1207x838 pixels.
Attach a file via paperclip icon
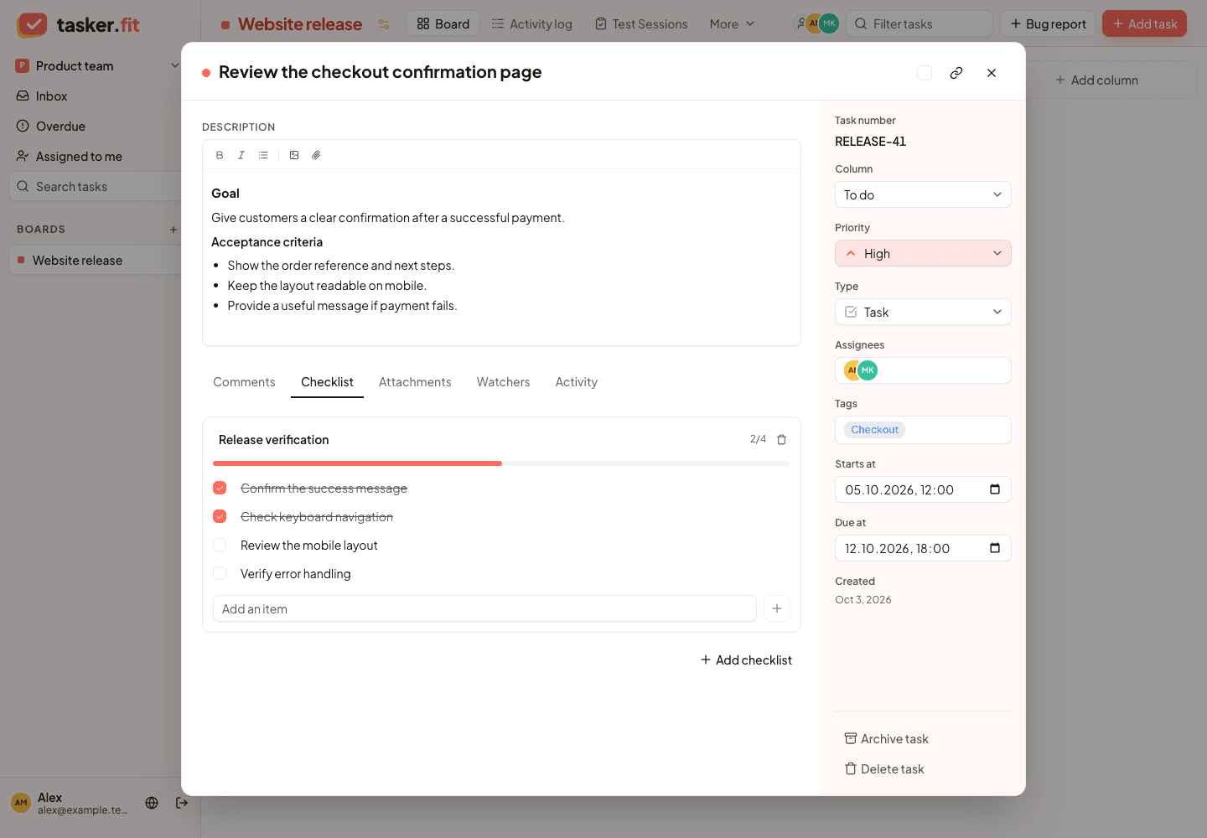coord(316,155)
